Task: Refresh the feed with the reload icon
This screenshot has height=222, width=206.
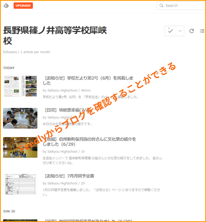Action: pyautogui.click(x=192, y=31)
